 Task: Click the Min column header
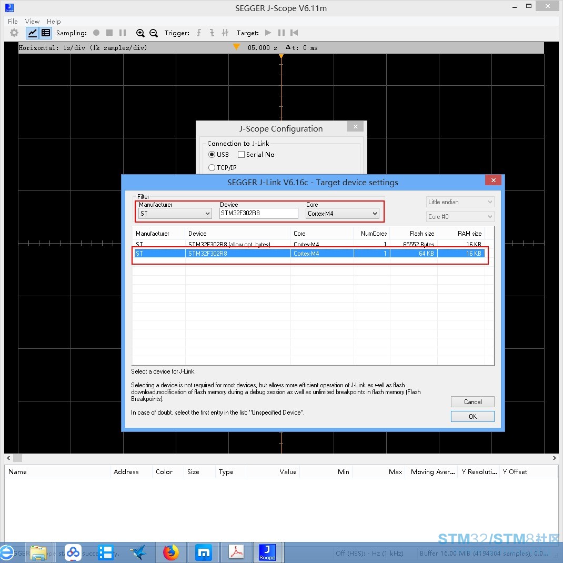click(x=326, y=472)
